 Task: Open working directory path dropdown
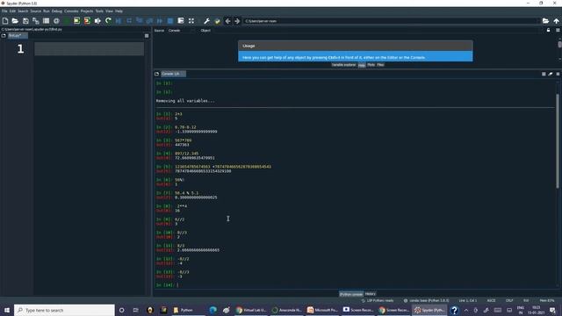pyautogui.click(x=391, y=21)
